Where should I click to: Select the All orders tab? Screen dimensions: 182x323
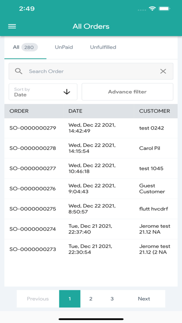(26, 47)
